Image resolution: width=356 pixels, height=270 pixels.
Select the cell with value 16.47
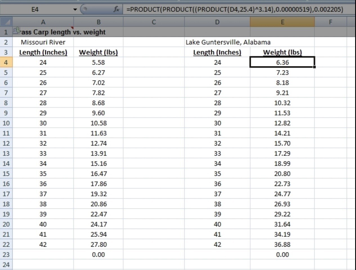(98, 174)
